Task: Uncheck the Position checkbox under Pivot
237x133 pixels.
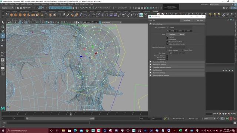Action: pos(167,37)
